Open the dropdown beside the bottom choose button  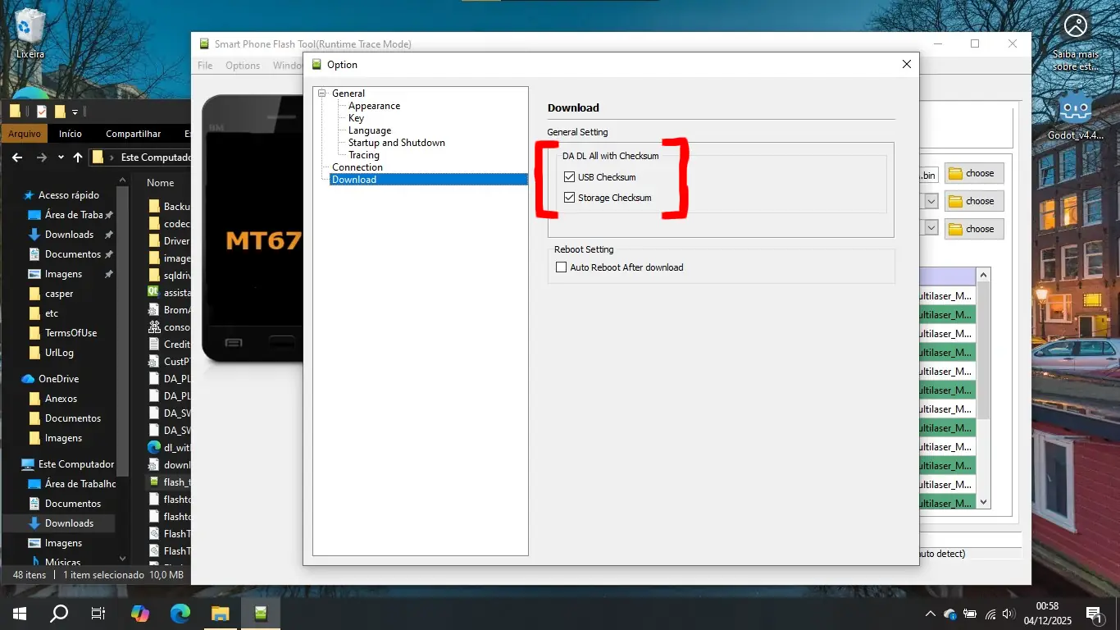pyautogui.click(x=931, y=229)
